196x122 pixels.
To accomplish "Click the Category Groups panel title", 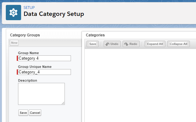I will [25, 35].
